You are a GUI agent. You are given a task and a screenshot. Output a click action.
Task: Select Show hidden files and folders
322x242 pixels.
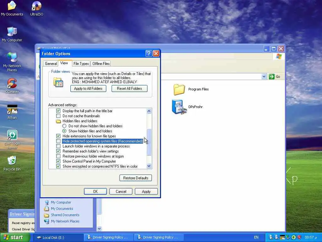64,131
